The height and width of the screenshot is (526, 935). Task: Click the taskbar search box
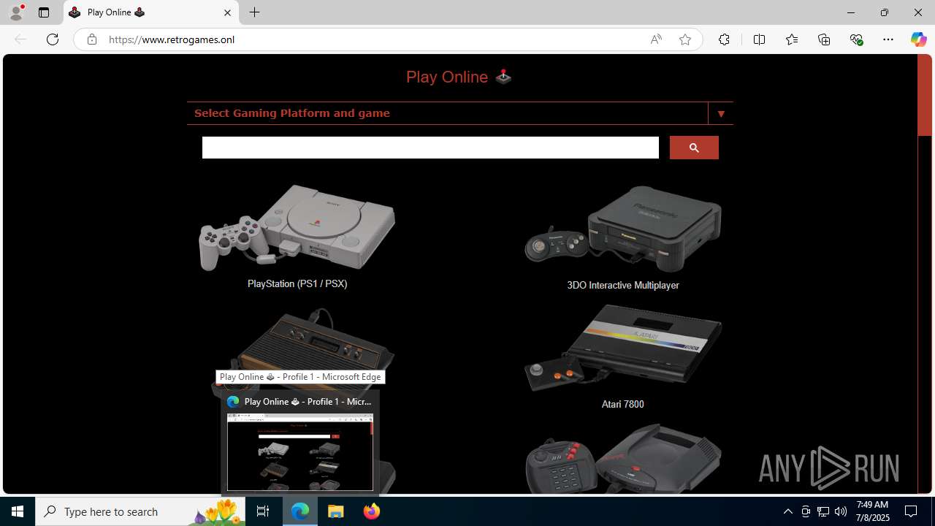click(x=140, y=511)
